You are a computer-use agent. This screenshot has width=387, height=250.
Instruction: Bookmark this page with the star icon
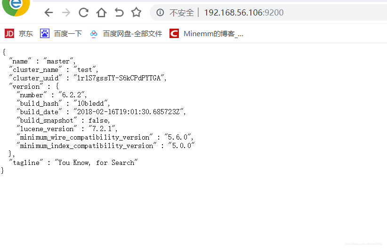[x=136, y=12]
